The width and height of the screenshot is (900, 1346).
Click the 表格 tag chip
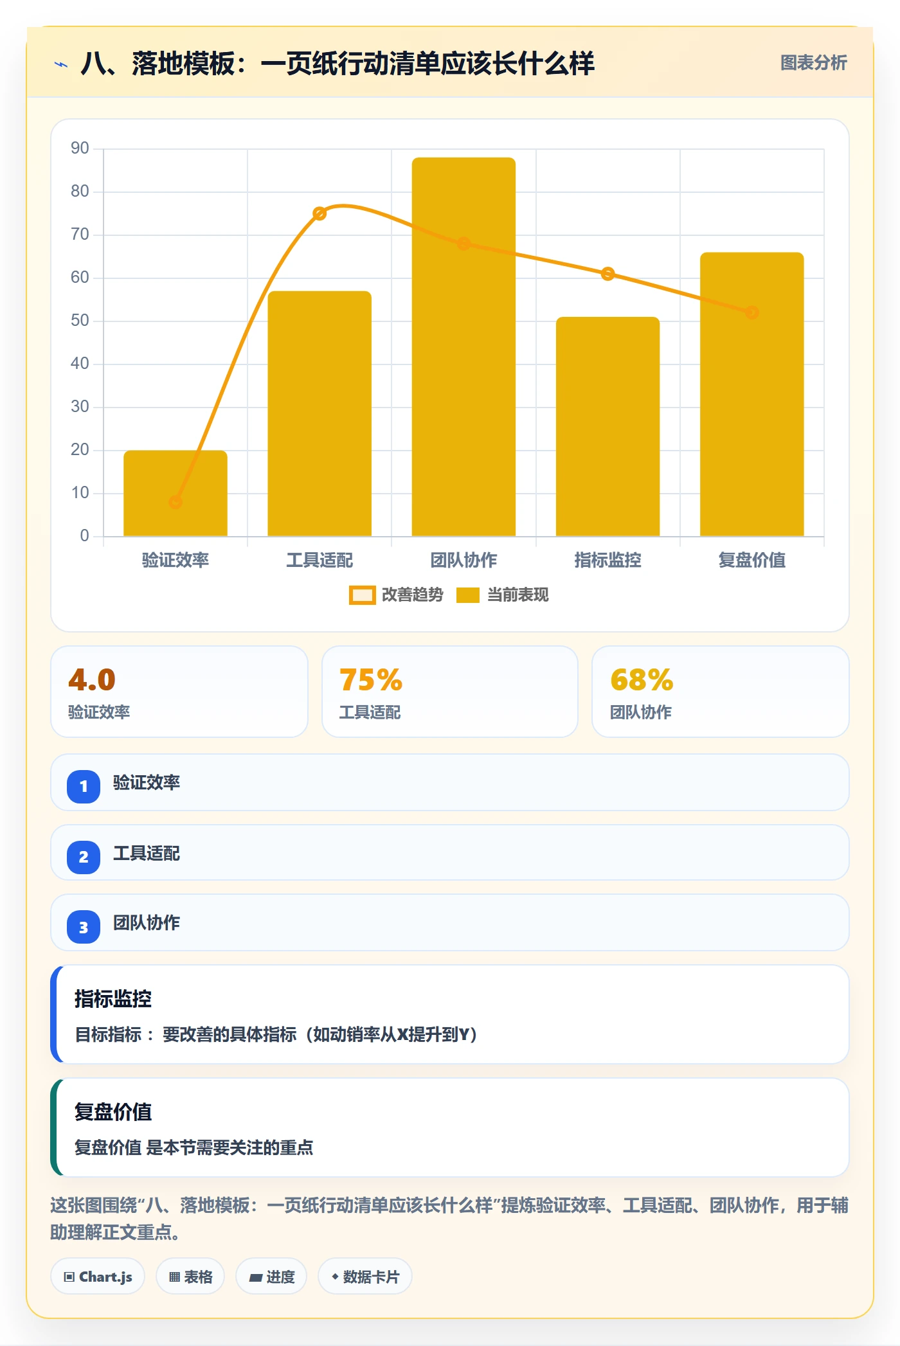tap(190, 1277)
